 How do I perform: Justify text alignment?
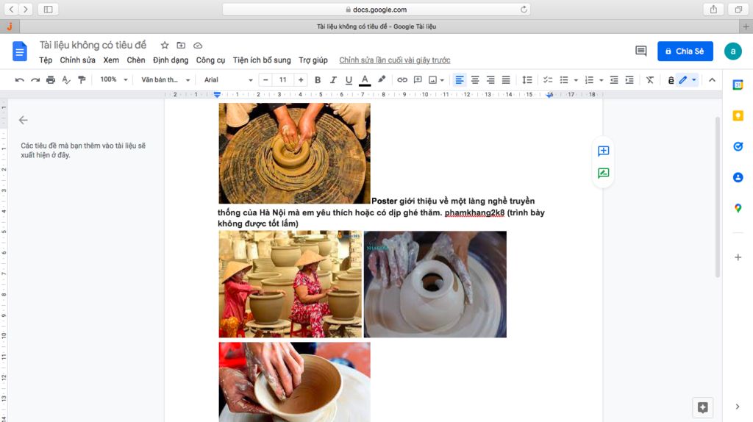coord(506,80)
